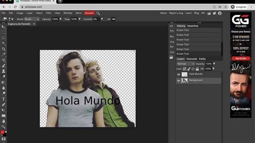Switch to the Swatches tab
This screenshot has width=255, height=143.
coord(193,26)
